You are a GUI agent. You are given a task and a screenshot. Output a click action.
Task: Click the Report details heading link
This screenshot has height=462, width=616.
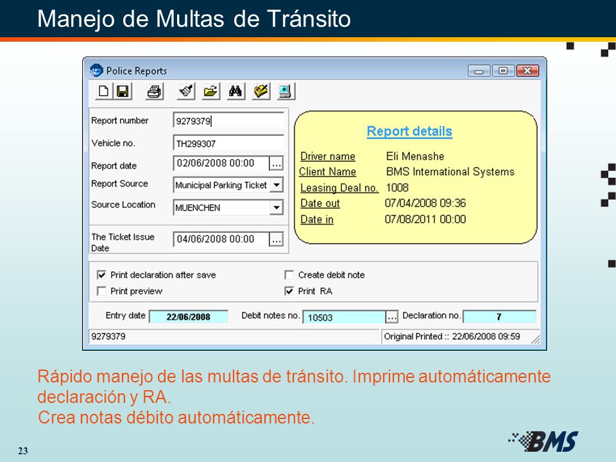click(409, 131)
